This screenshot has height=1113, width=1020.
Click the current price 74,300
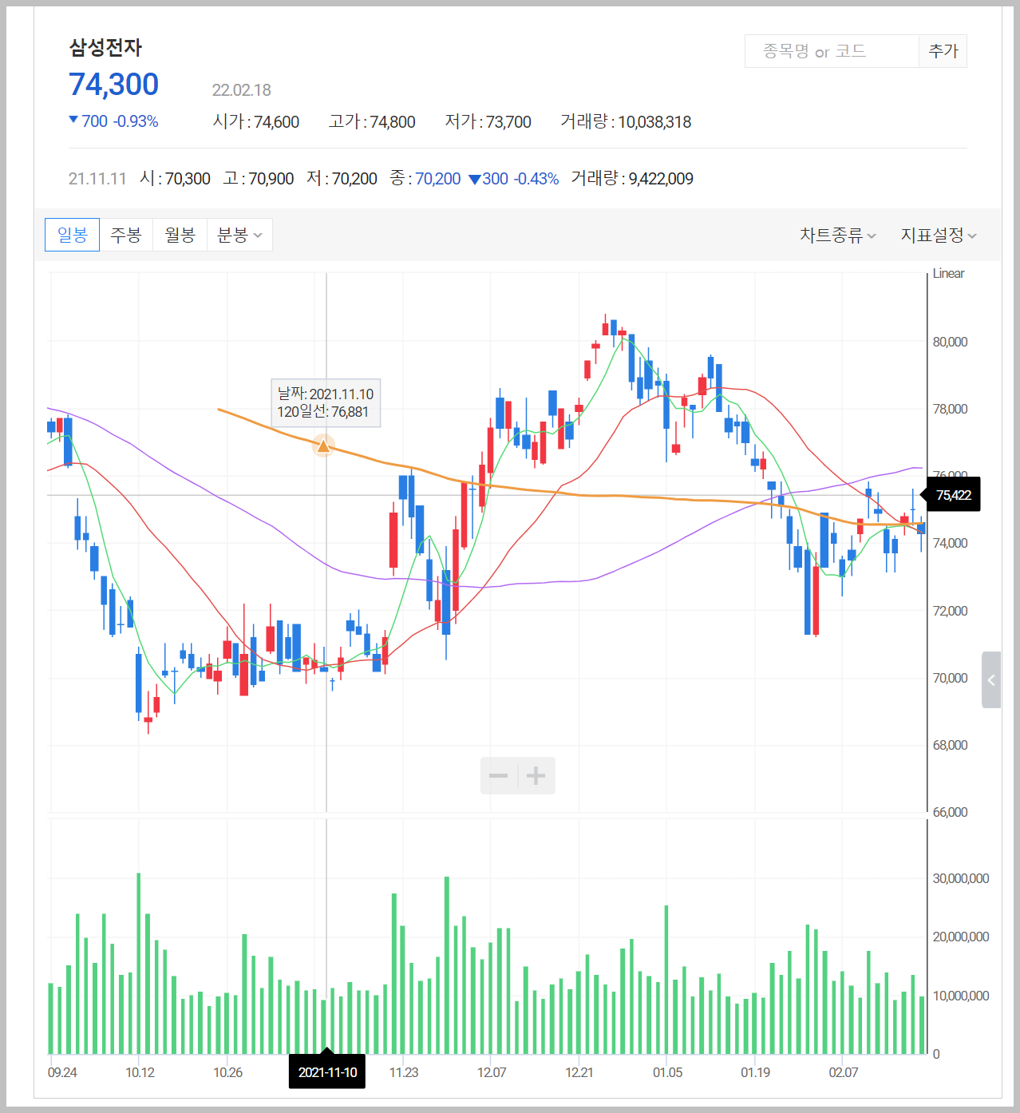(x=113, y=85)
